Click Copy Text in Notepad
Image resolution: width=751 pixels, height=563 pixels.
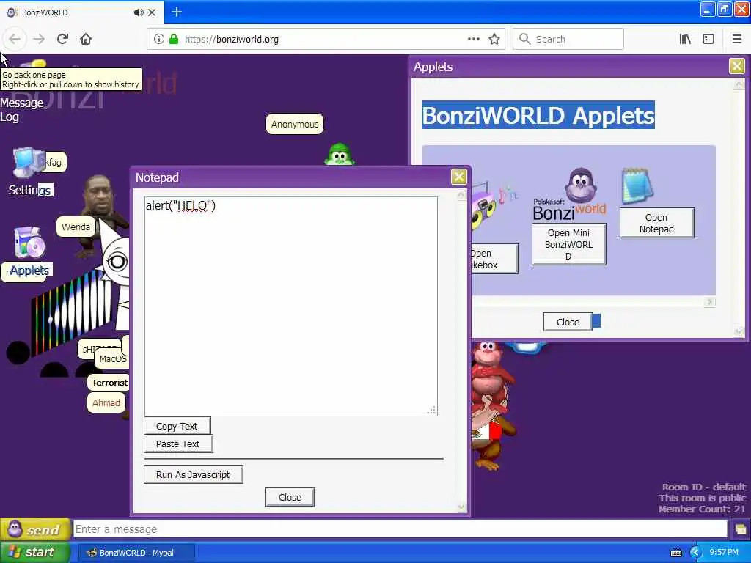click(177, 426)
